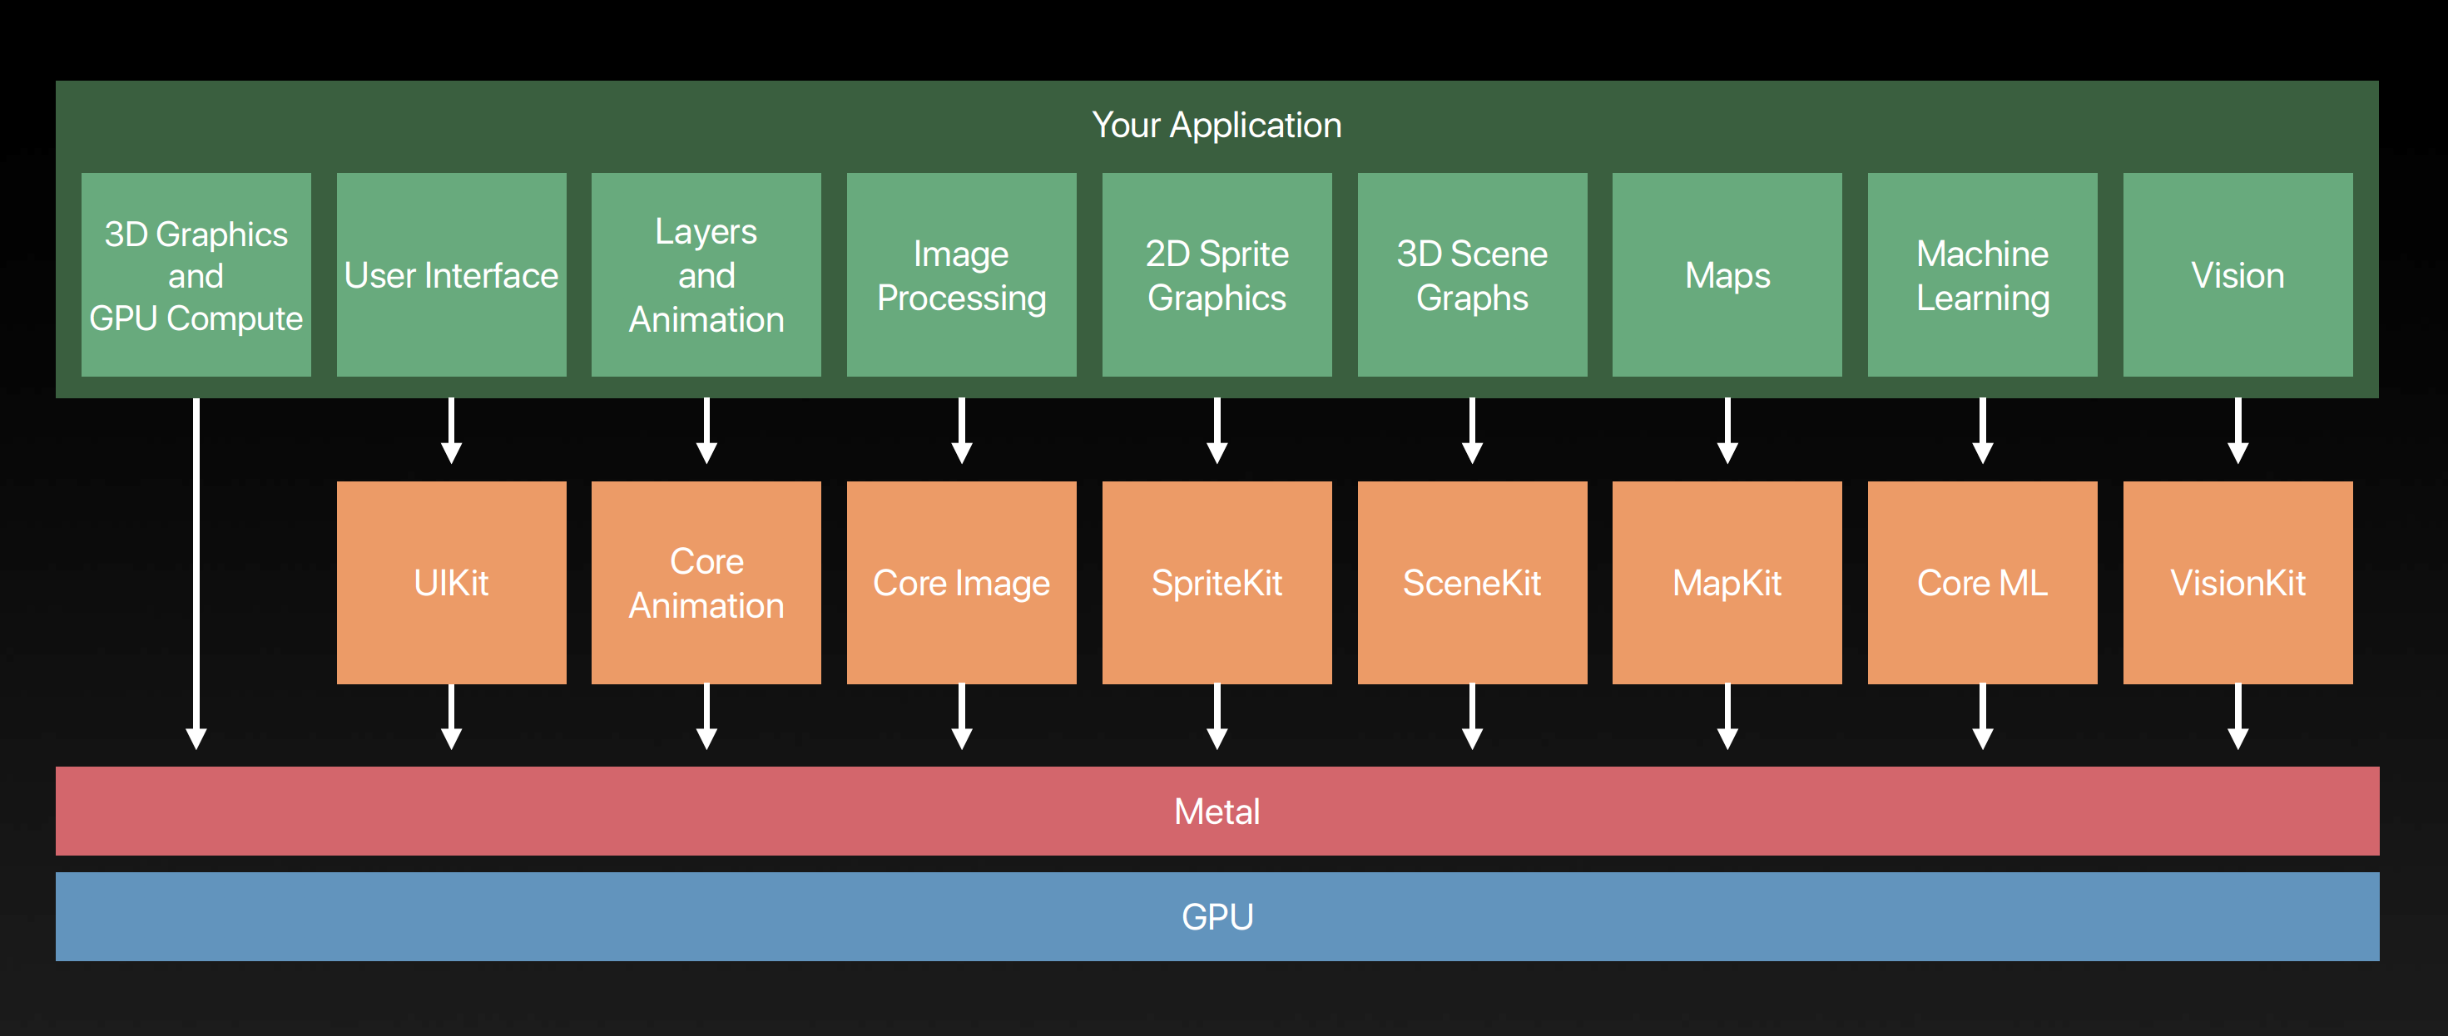Image resolution: width=2448 pixels, height=1036 pixels.
Task: Click the Core ML orange block
Action: coord(1982,582)
